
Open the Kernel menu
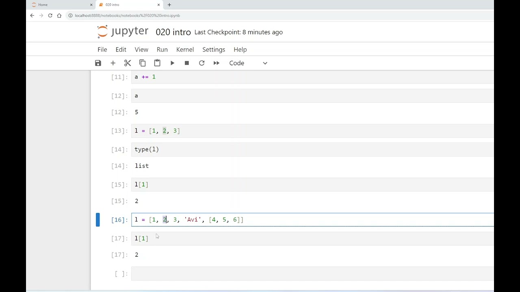[185, 49]
